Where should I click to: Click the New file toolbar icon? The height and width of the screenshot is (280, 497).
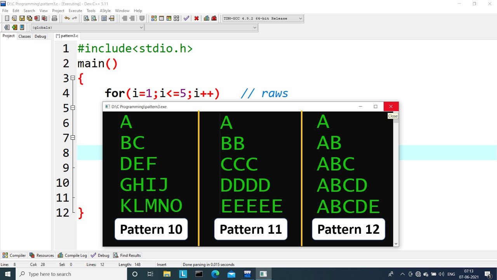[x=7, y=18]
